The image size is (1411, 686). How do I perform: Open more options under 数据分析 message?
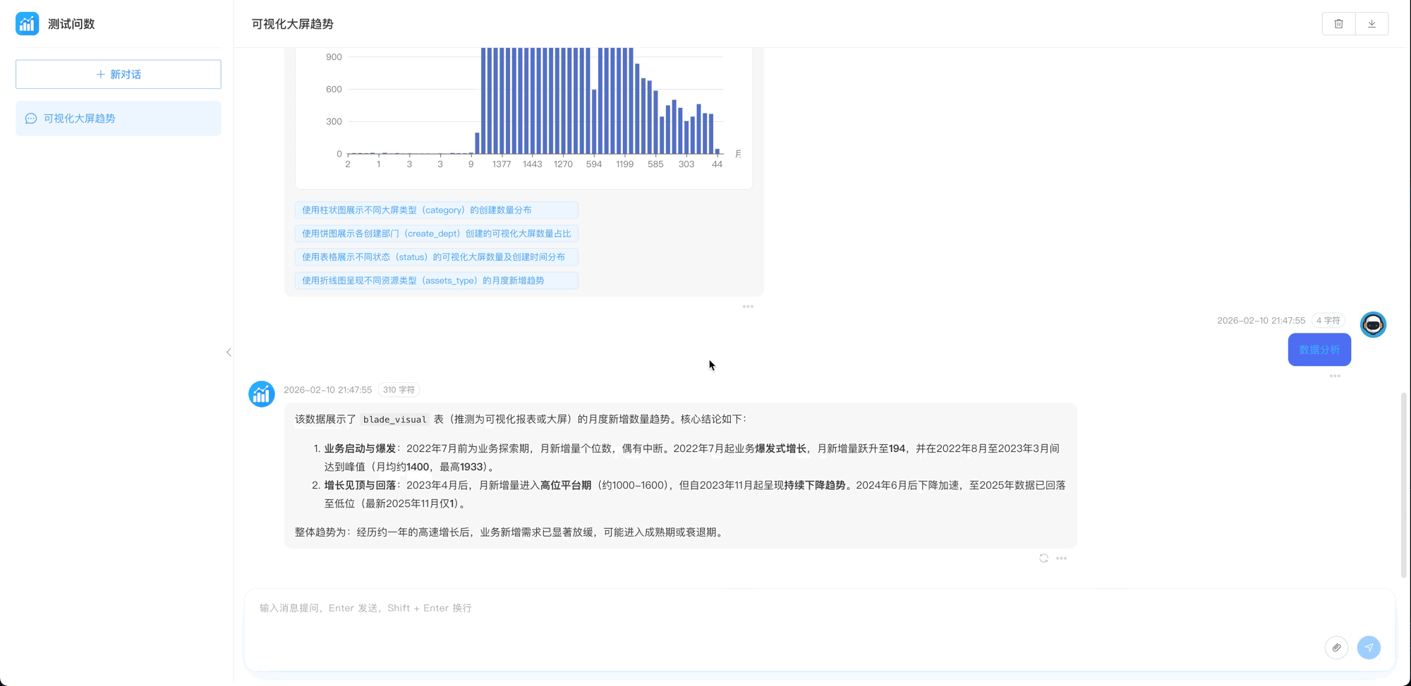click(1335, 376)
